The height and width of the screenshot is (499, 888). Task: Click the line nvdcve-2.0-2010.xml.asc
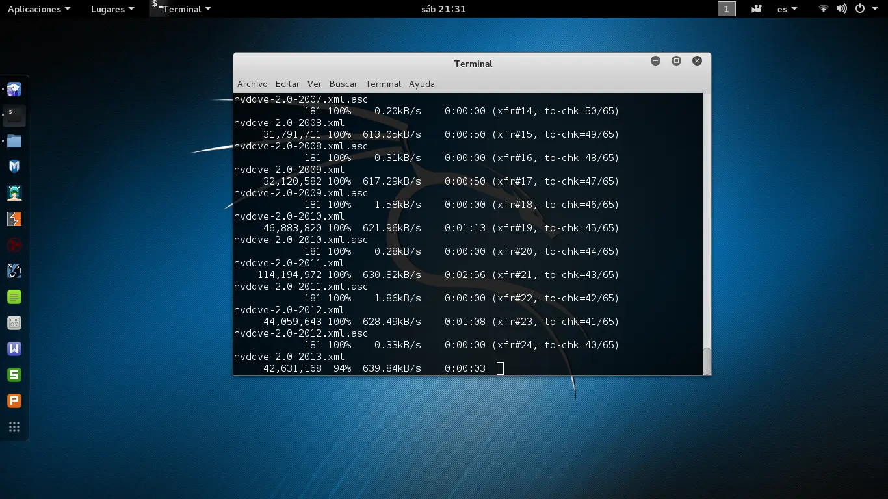(x=301, y=240)
